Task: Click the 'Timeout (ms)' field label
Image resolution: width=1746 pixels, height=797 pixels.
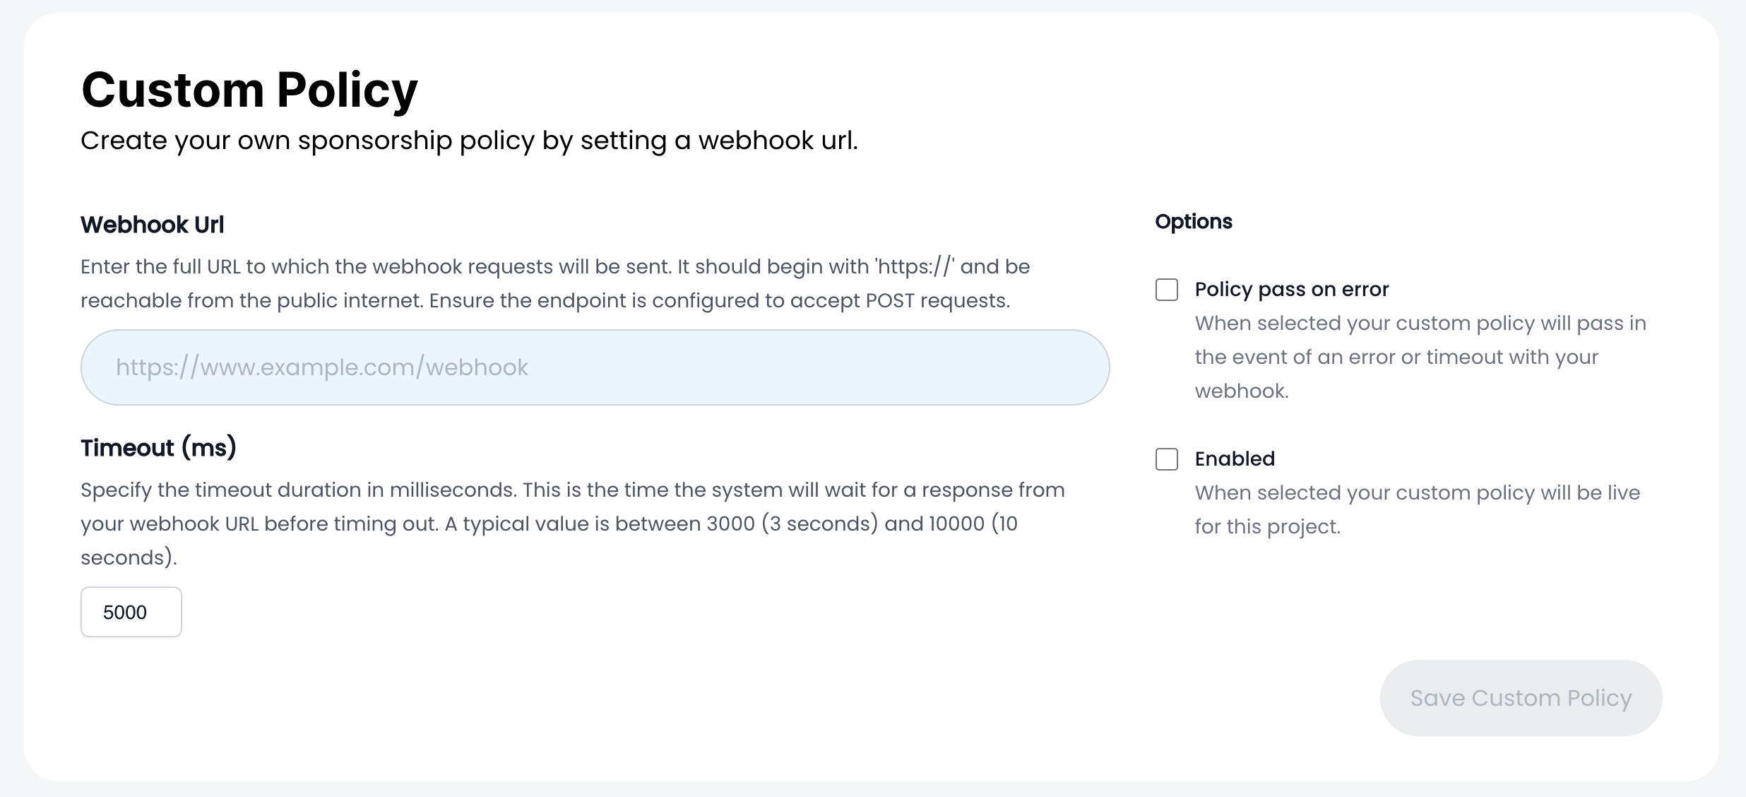Action: pyautogui.click(x=158, y=448)
